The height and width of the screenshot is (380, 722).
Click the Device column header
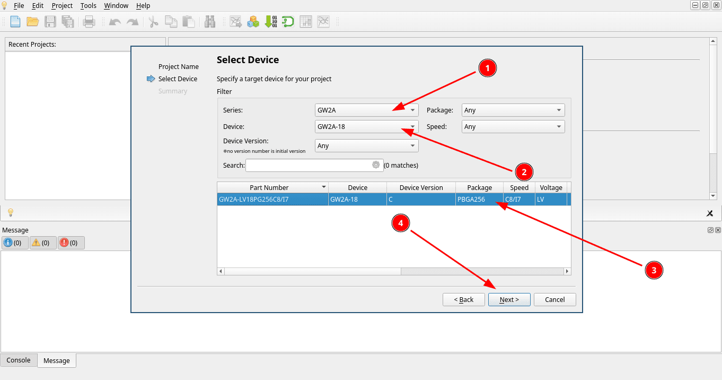click(x=358, y=187)
